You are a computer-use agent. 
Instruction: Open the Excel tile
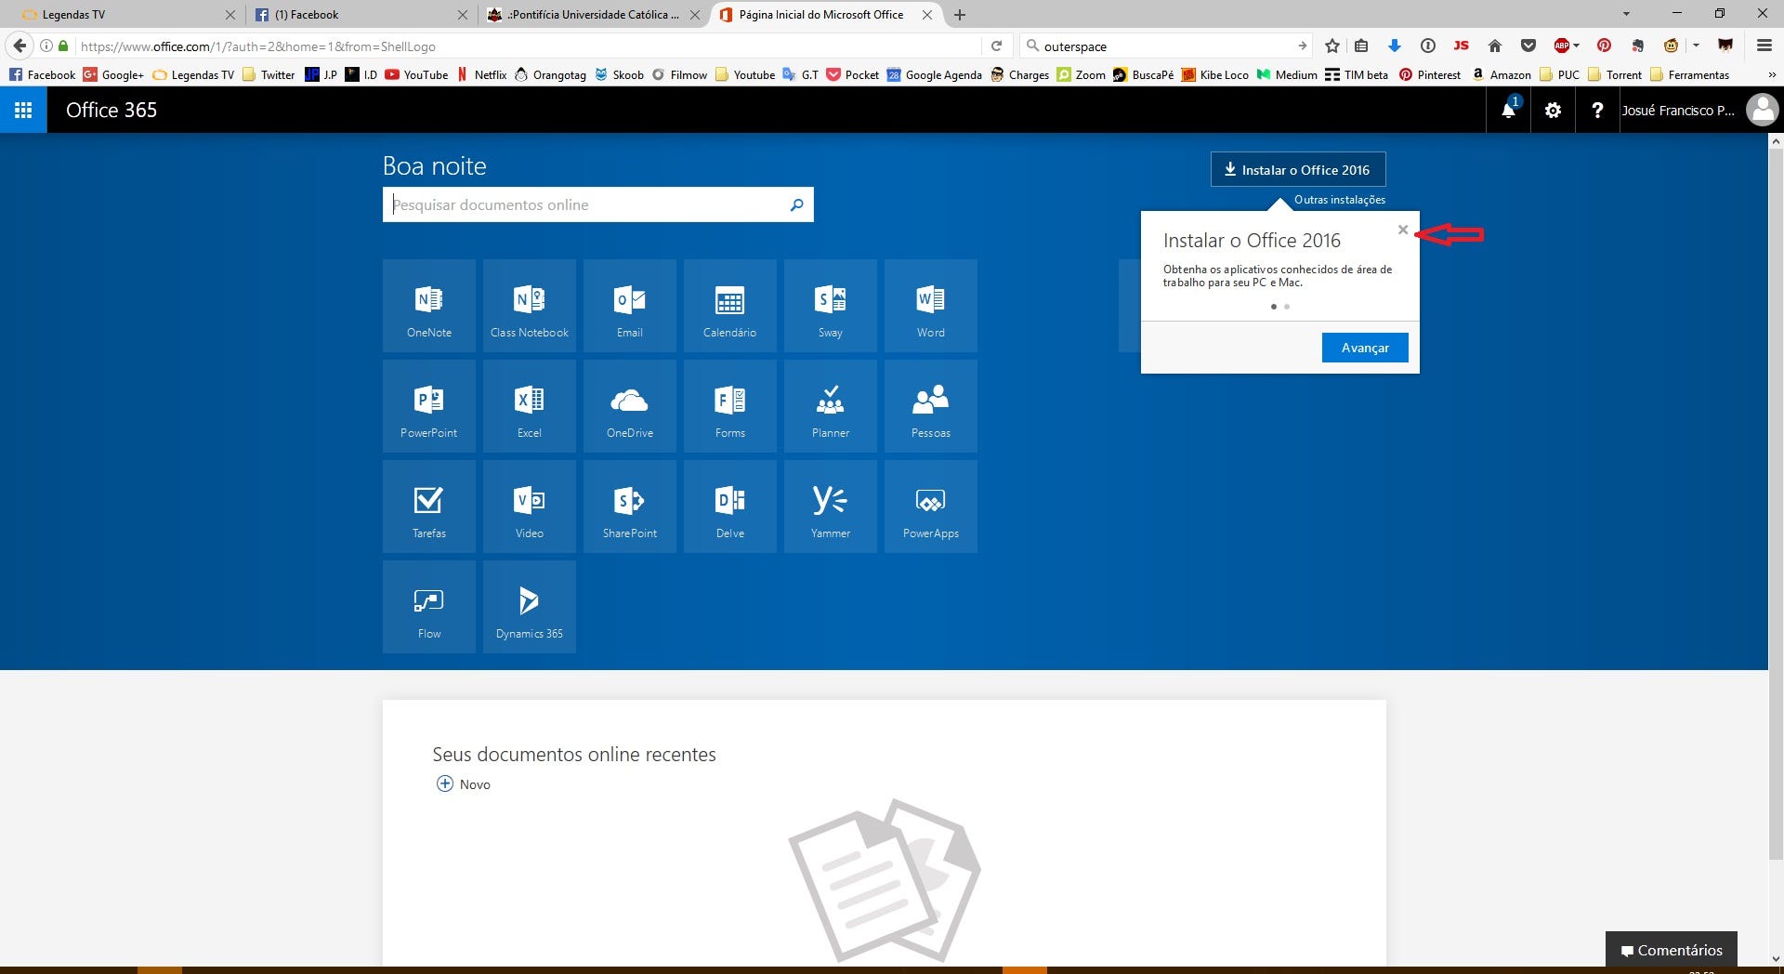(x=530, y=406)
